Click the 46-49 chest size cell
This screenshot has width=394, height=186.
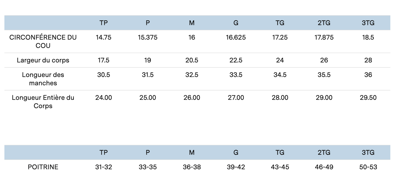(x=324, y=167)
